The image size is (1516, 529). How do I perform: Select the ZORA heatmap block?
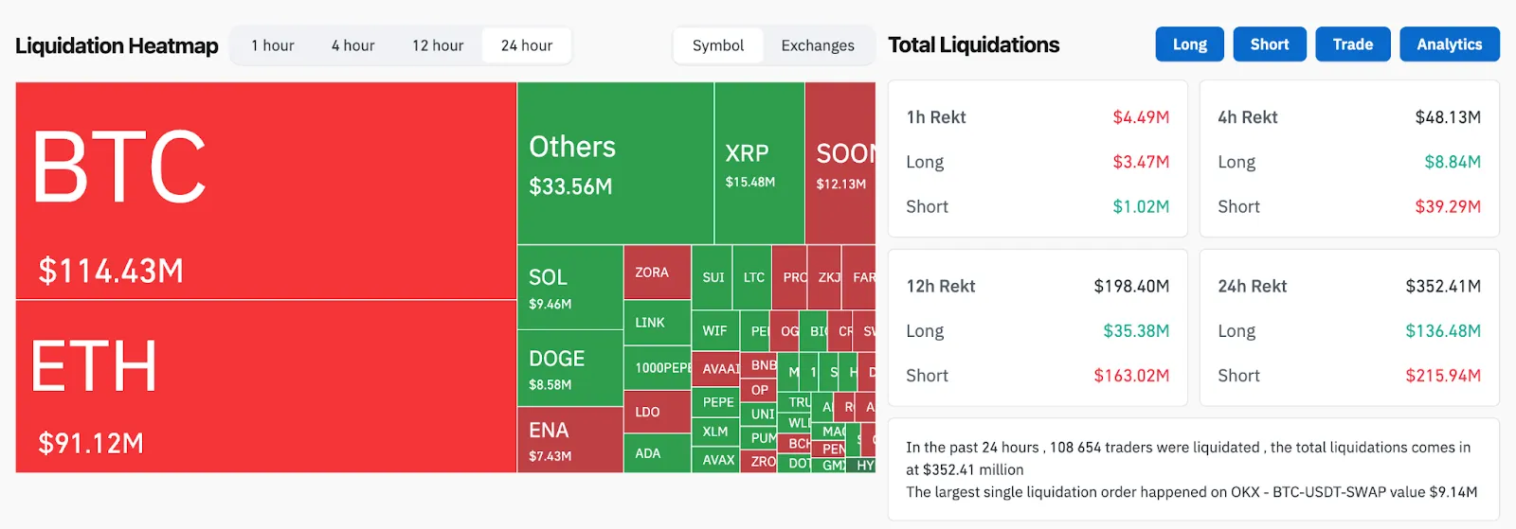click(x=657, y=273)
